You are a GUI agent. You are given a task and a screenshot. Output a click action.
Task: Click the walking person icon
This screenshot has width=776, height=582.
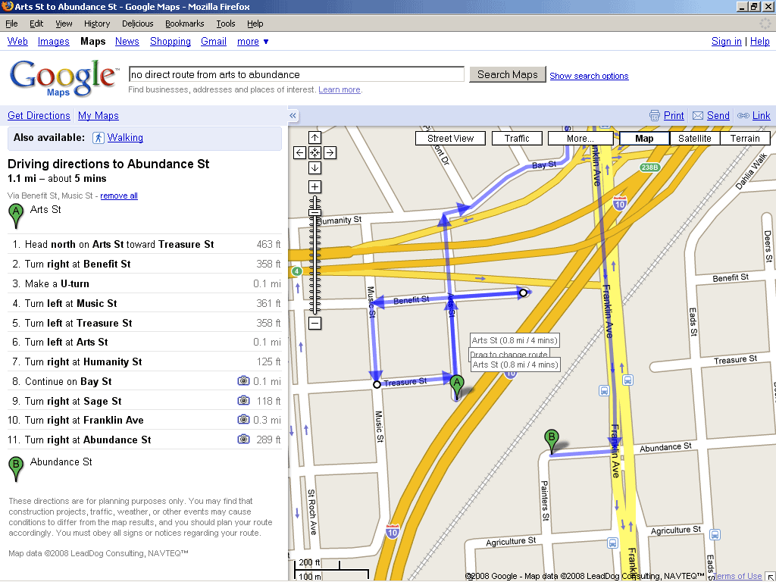(x=98, y=138)
